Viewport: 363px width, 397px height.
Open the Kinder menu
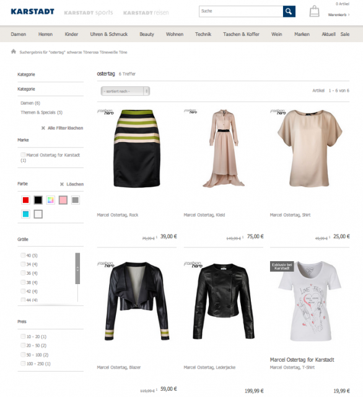(x=71, y=34)
